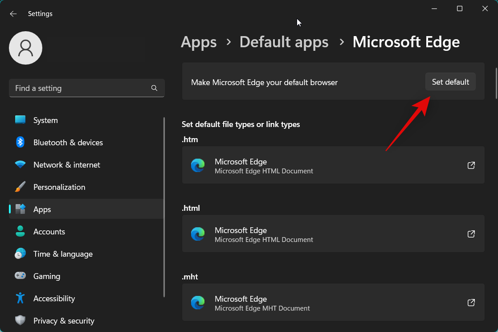Click the Accessibility person icon
This screenshot has height=332, width=498.
point(20,298)
